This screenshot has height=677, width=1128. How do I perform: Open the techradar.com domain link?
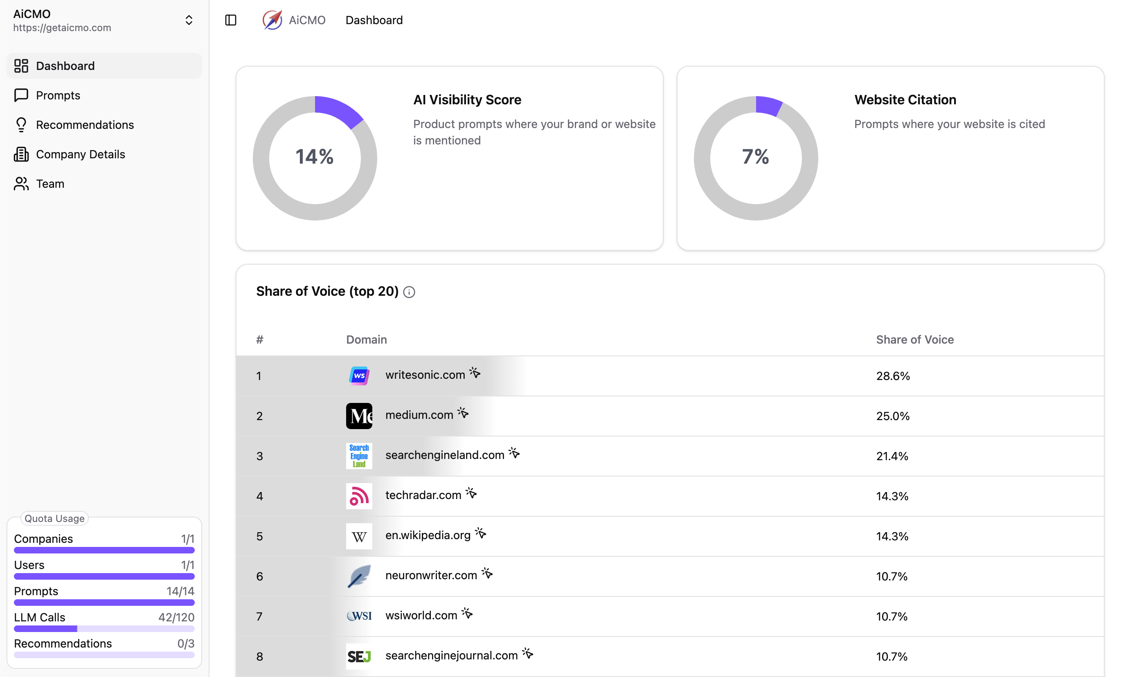click(423, 495)
